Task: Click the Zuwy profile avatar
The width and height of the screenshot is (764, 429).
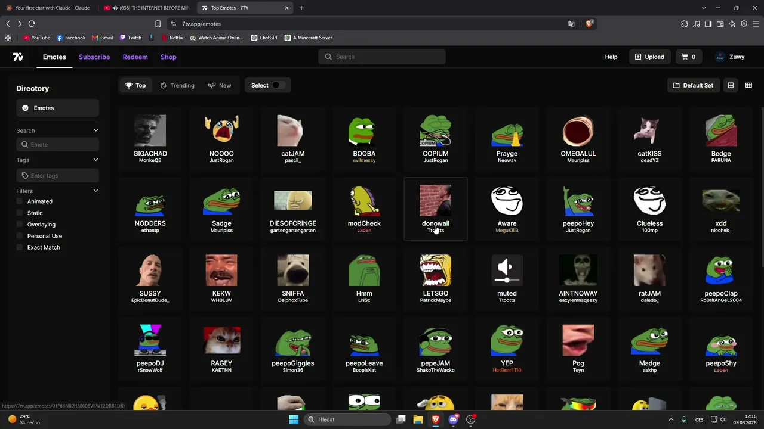Action: [x=720, y=57]
